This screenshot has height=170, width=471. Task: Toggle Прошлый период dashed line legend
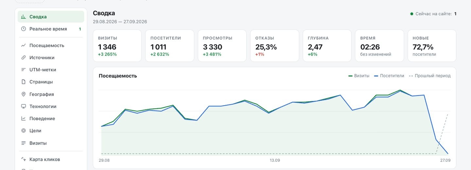tap(430, 76)
